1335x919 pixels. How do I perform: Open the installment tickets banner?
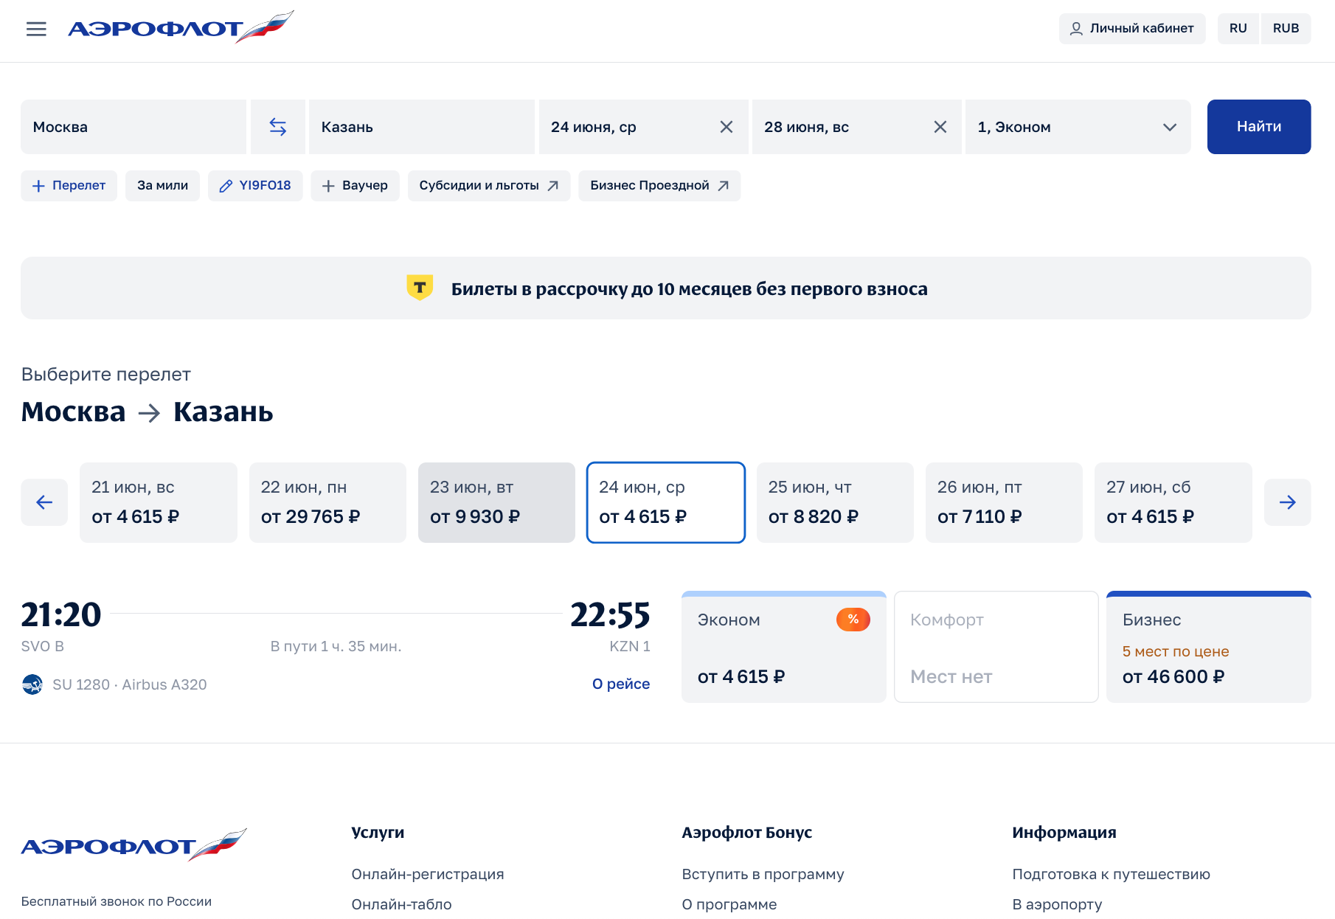point(666,288)
